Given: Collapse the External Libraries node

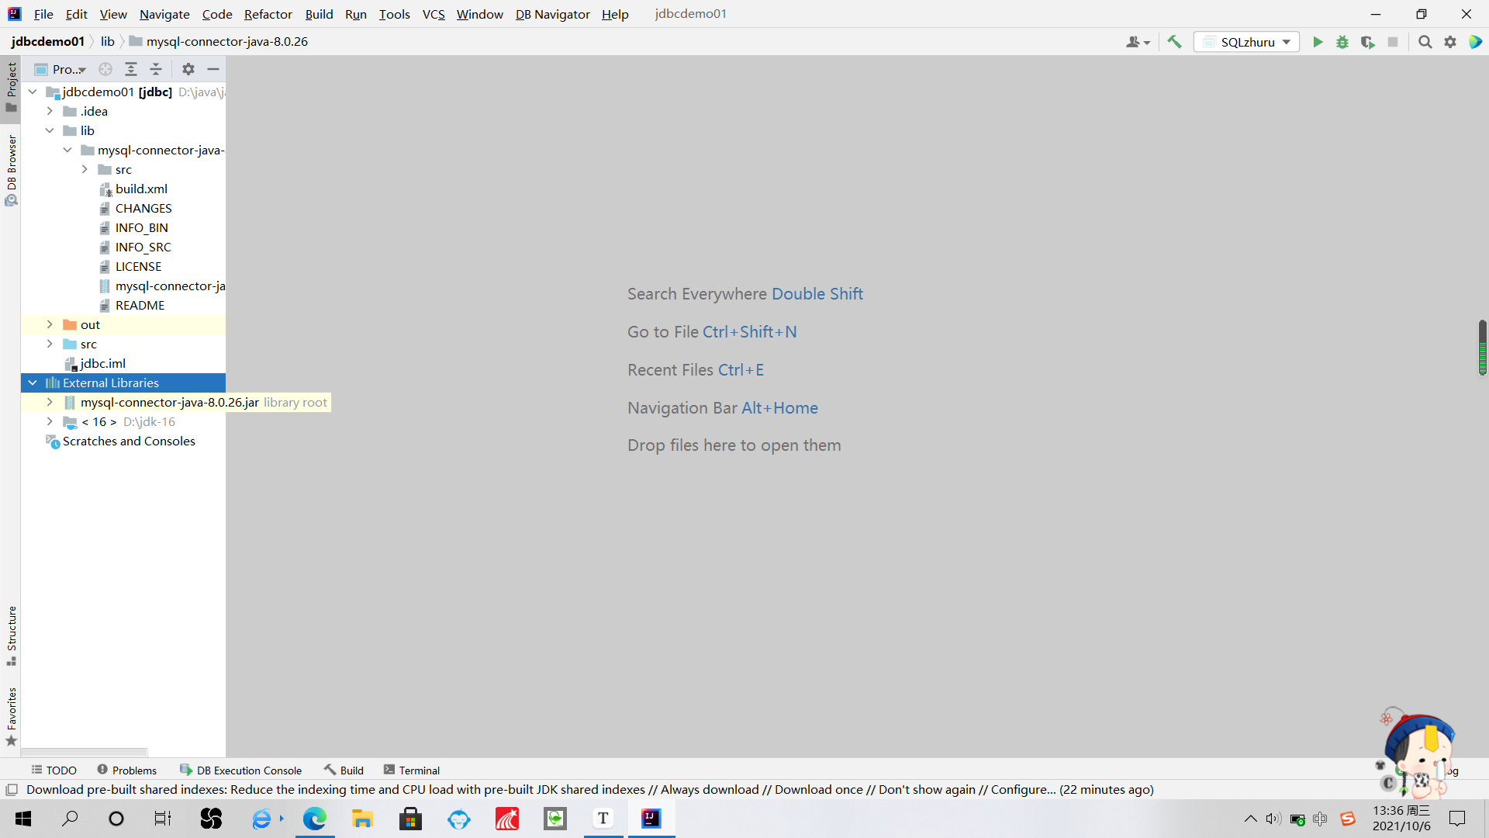Looking at the screenshot, I should 32,383.
